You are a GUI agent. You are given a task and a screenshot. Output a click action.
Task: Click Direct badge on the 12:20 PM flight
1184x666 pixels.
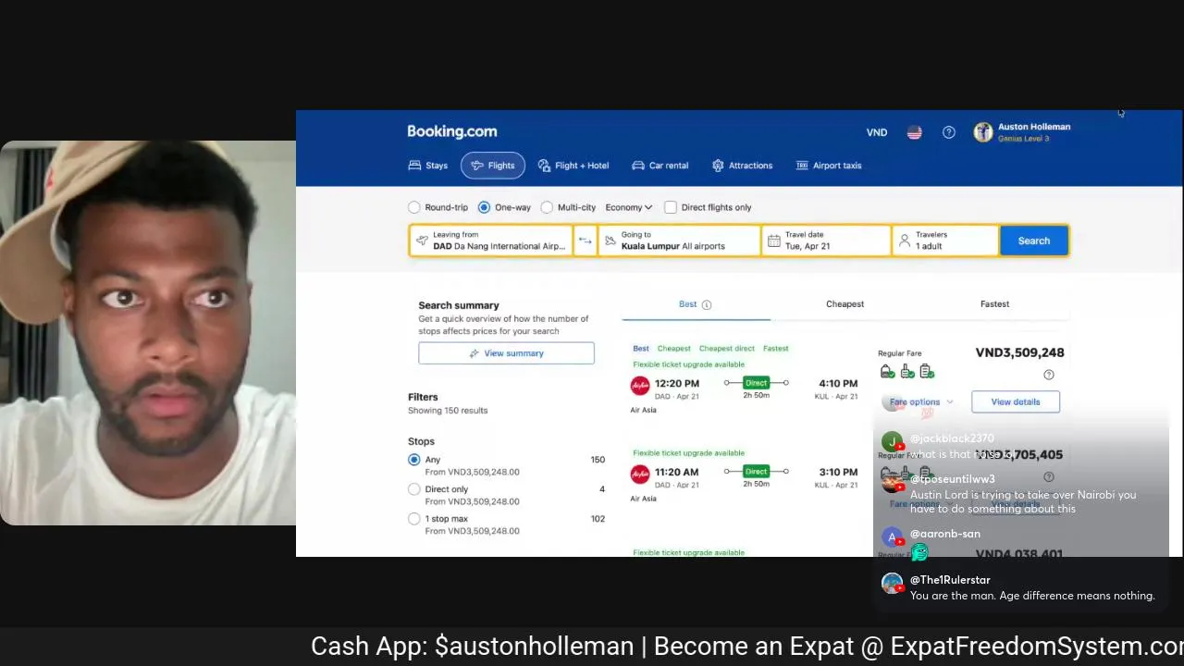click(x=756, y=383)
